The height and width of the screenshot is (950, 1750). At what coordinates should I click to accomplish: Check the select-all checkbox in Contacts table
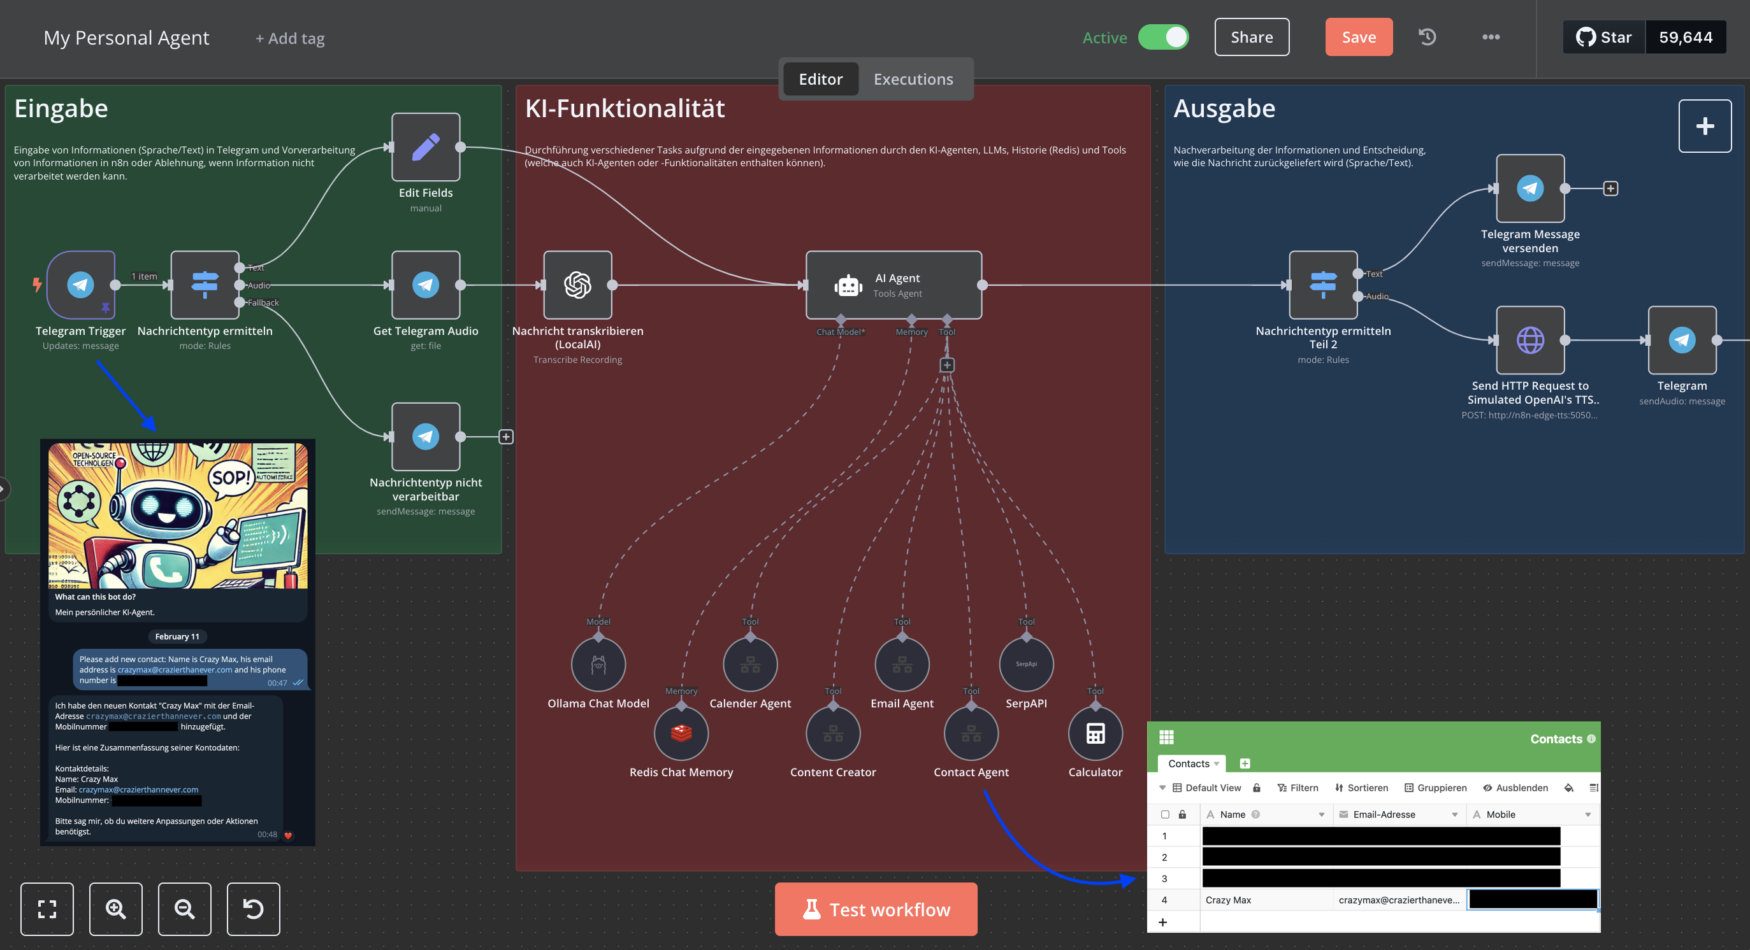click(1165, 814)
